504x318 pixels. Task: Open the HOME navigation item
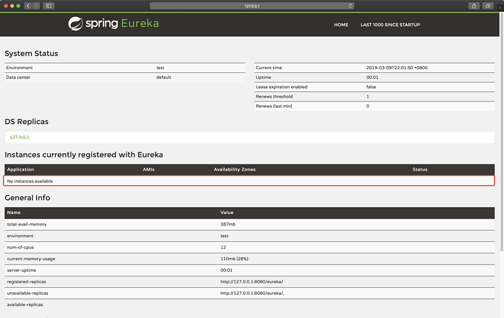[341, 25]
